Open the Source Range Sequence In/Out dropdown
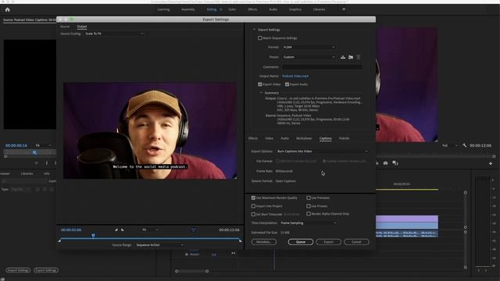 (159, 245)
